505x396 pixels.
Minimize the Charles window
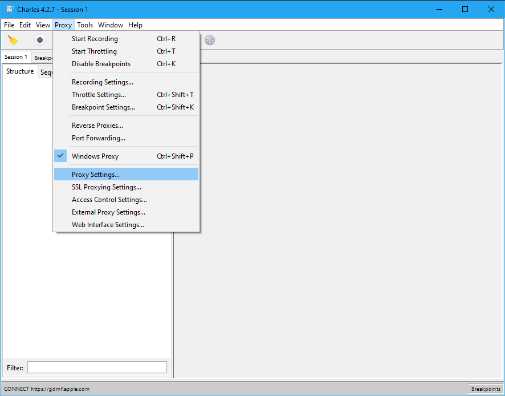(439, 9)
